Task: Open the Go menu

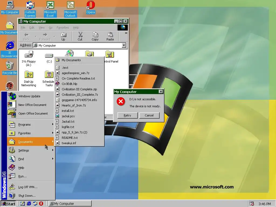Action: coord(51,27)
